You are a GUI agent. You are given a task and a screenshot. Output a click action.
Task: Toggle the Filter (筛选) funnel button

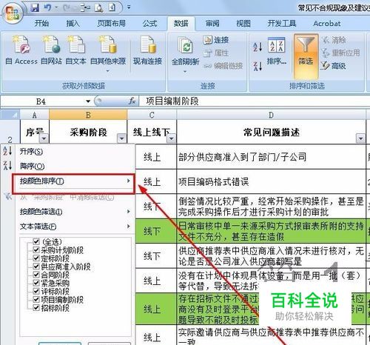(306, 56)
